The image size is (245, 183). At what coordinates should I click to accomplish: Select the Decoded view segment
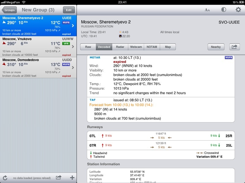click(104, 47)
